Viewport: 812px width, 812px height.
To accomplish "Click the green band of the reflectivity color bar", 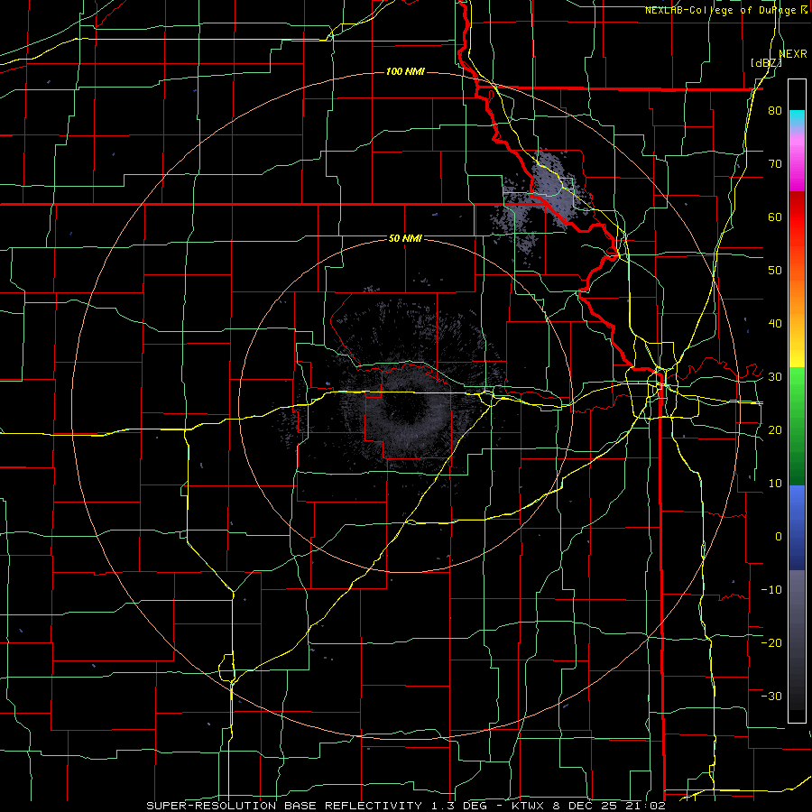I will [x=797, y=426].
